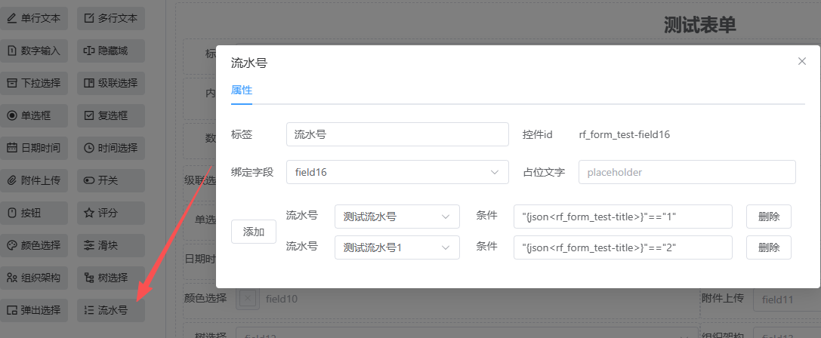
Task: Click the 流水号 numbered list icon
Action: click(89, 310)
